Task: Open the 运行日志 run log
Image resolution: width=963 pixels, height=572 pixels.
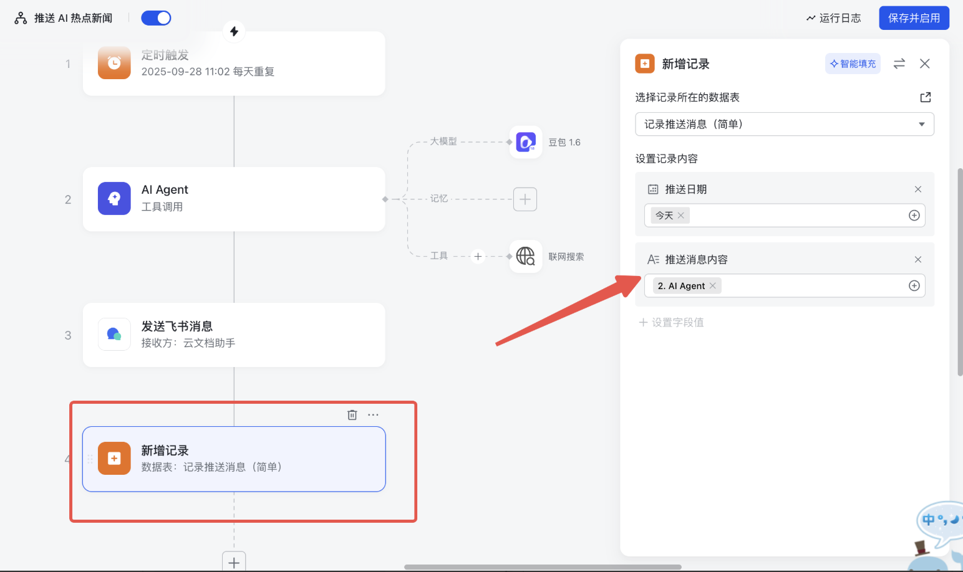Action: (x=833, y=18)
